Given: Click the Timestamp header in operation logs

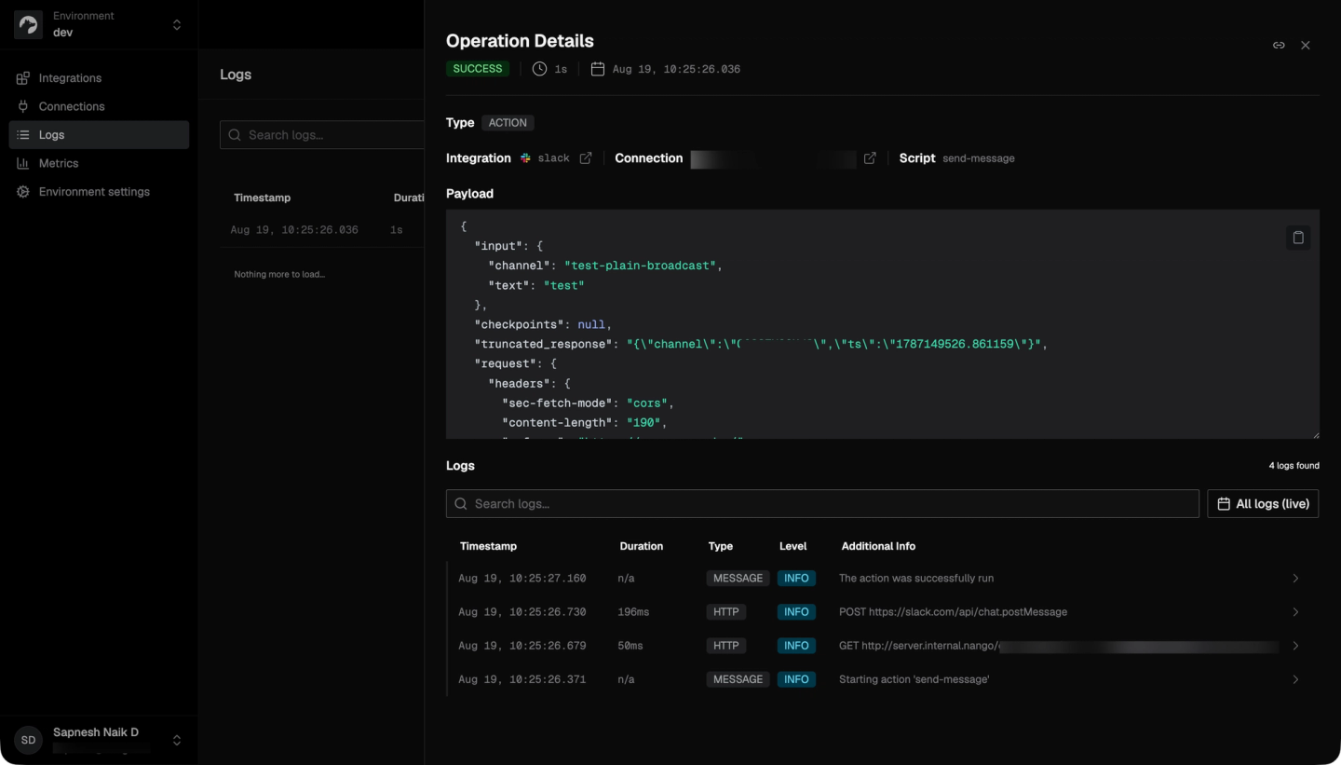Looking at the screenshot, I should click(x=488, y=546).
